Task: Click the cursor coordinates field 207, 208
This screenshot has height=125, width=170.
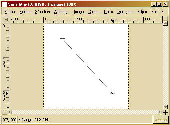Action: click(9, 120)
